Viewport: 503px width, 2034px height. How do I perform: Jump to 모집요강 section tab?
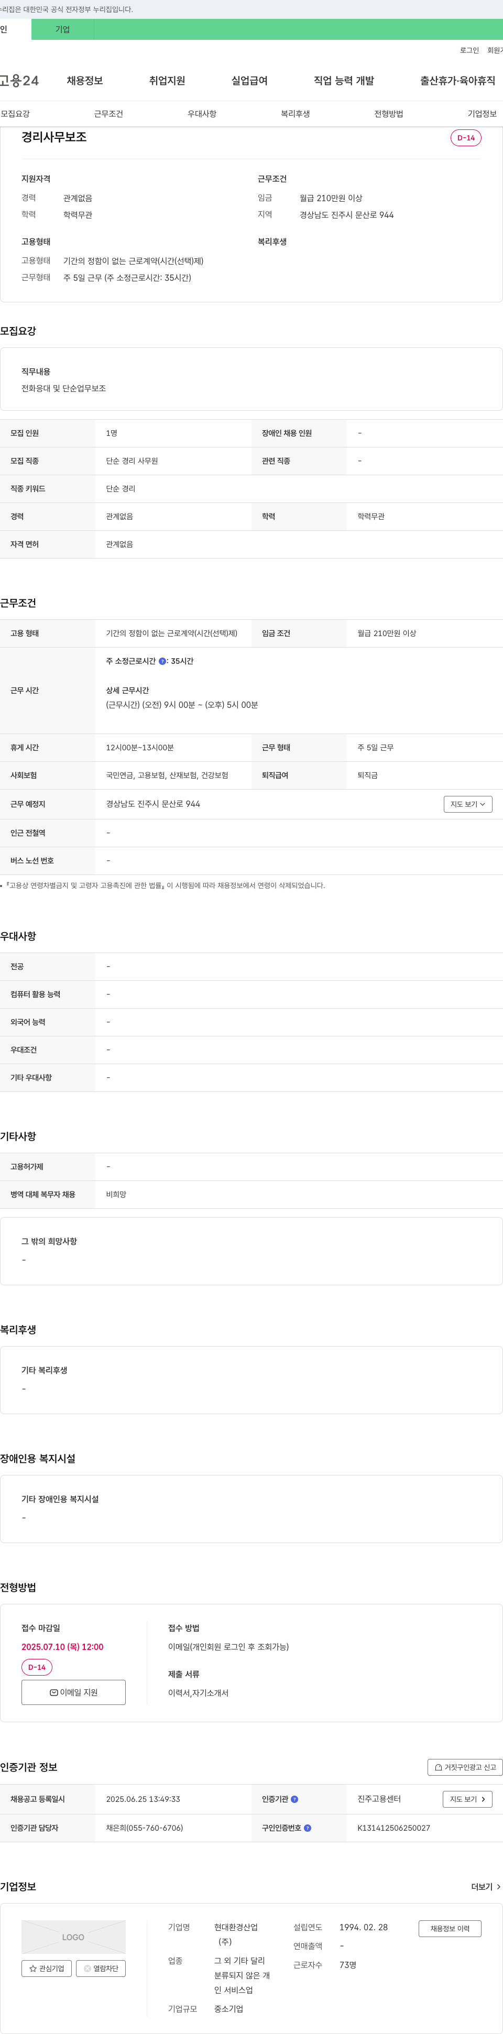[15, 114]
